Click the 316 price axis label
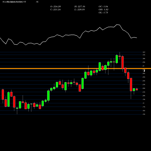The width and height of the screenshot is (151, 151). (144, 55)
